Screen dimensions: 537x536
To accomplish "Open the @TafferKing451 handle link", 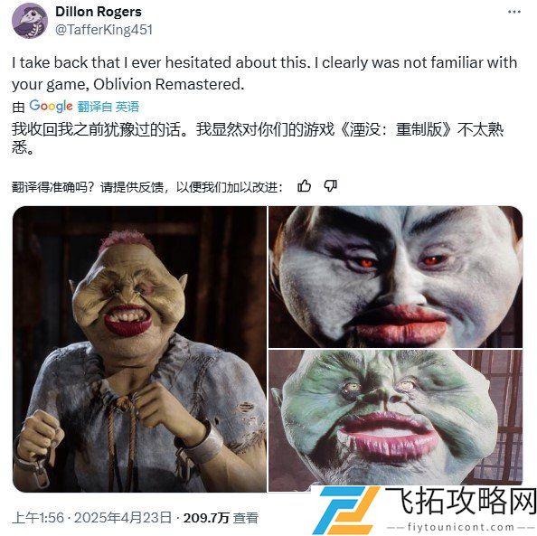I will 104,30.
